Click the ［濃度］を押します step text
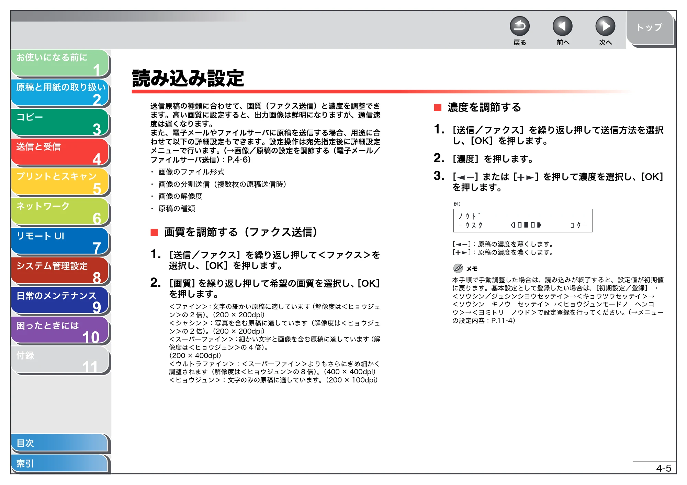 pos(493,159)
